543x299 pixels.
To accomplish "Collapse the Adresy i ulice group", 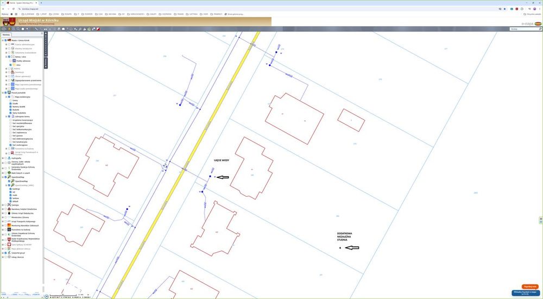I will (6, 57).
